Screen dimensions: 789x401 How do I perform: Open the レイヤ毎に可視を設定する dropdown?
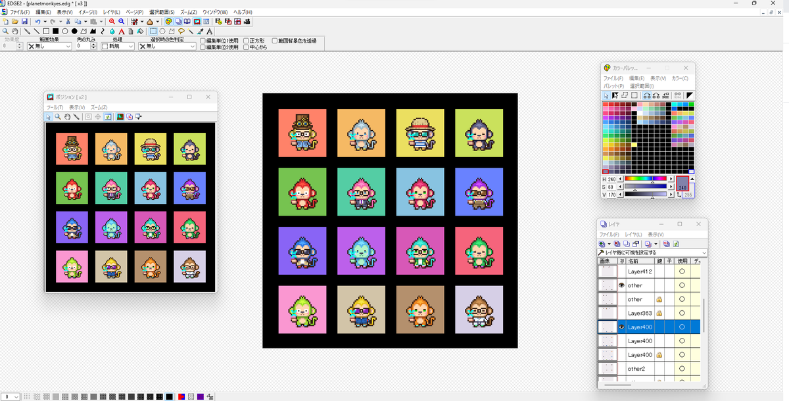tap(653, 252)
